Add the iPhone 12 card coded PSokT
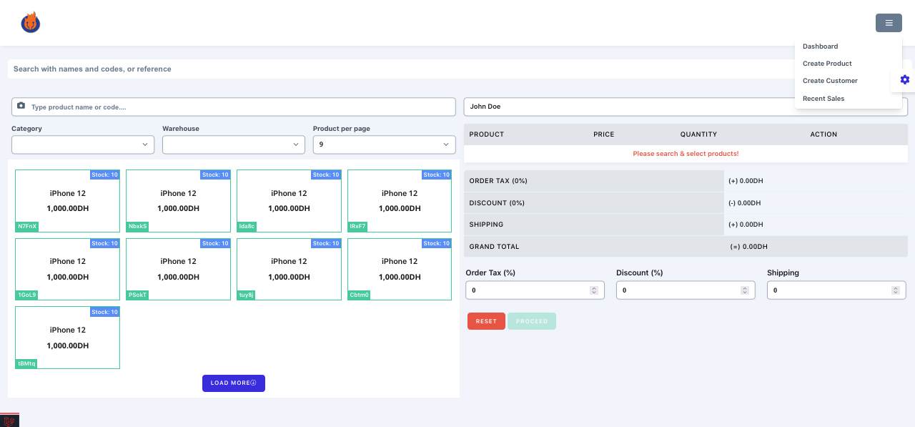This screenshot has height=427, width=915. (179, 269)
